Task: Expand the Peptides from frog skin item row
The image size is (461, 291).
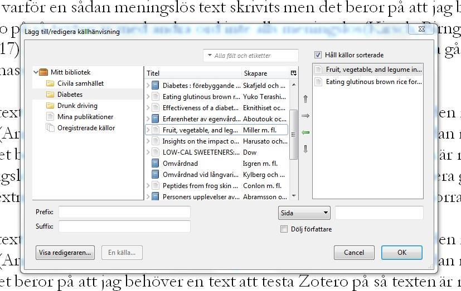Action: tap(148, 186)
